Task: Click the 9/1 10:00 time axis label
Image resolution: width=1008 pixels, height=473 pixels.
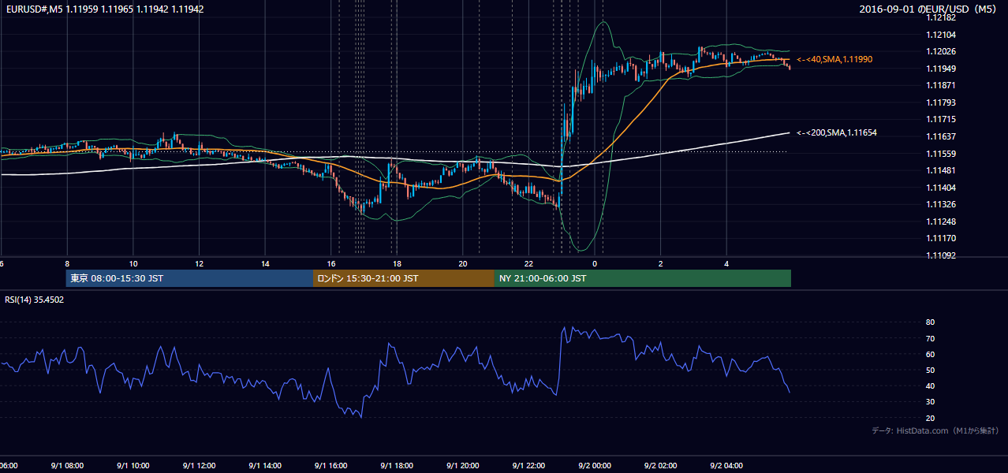Action: coord(133,465)
